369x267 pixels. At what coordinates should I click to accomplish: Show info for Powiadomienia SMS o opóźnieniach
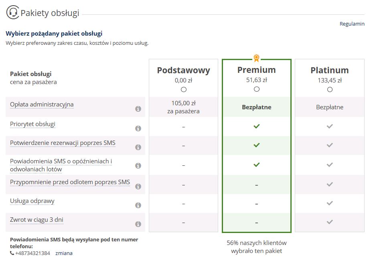pyautogui.click(x=138, y=166)
